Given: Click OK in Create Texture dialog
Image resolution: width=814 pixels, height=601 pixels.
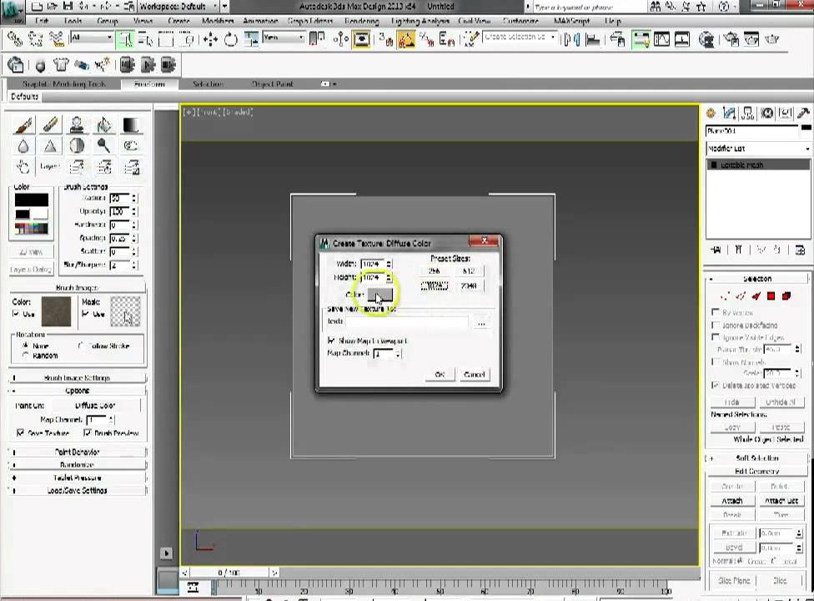Looking at the screenshot, I should click(440, 375).
